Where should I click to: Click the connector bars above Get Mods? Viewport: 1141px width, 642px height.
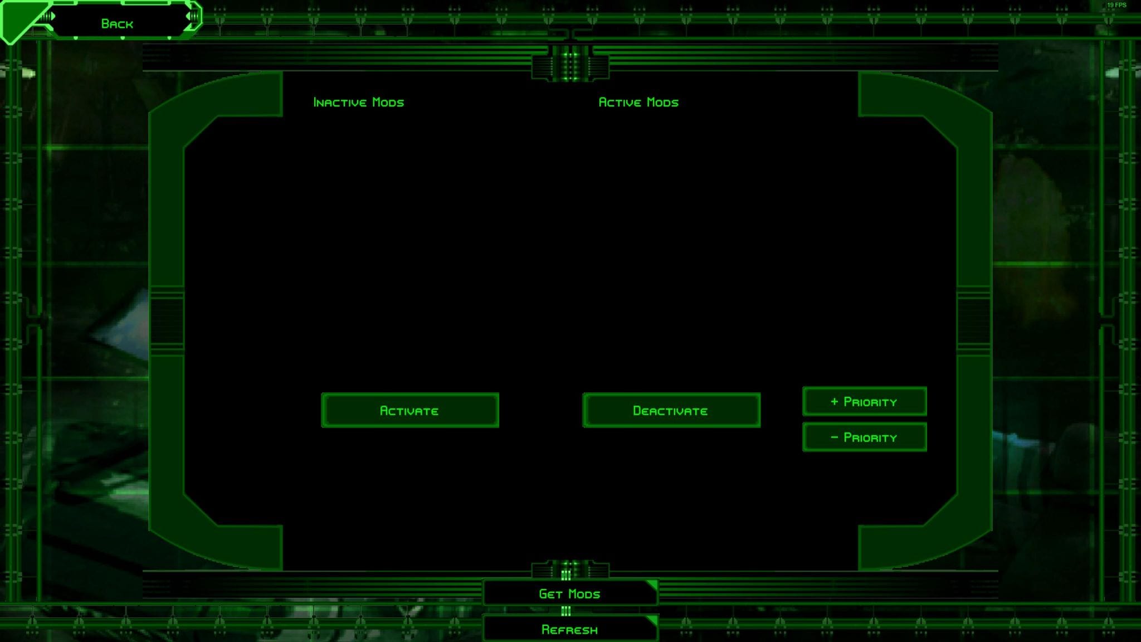point(566,575)
